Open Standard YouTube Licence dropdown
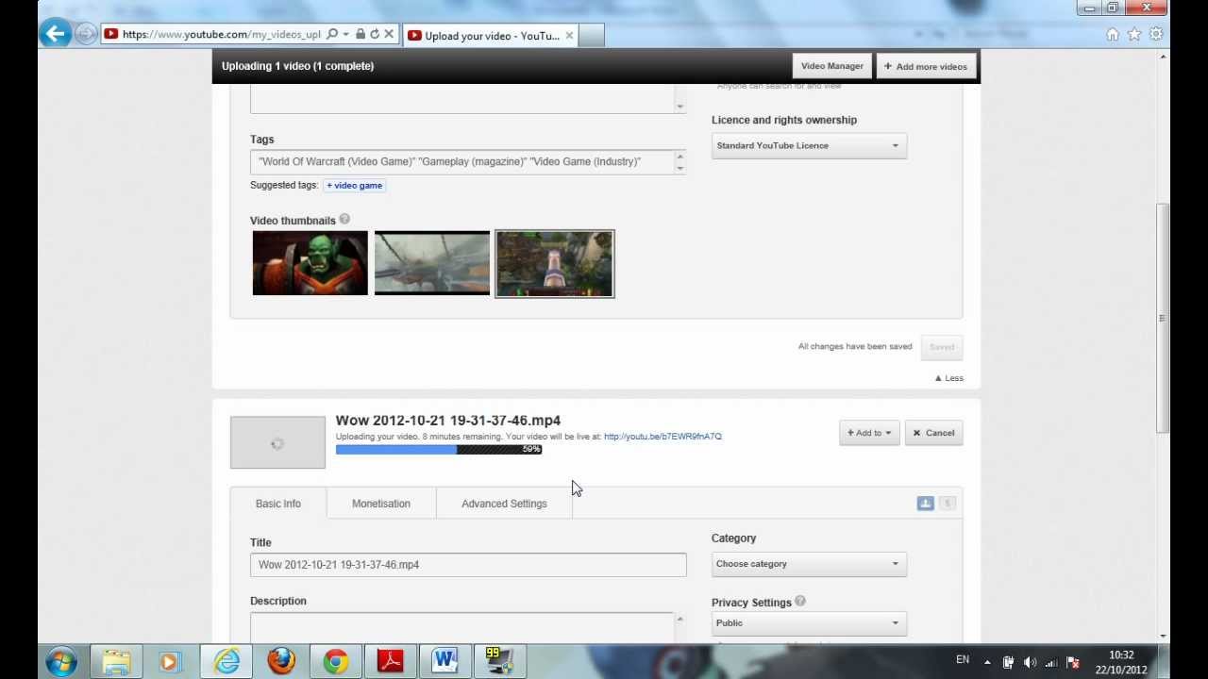The height and width of the screenshot is (679, 1208). tap(809, 146)
